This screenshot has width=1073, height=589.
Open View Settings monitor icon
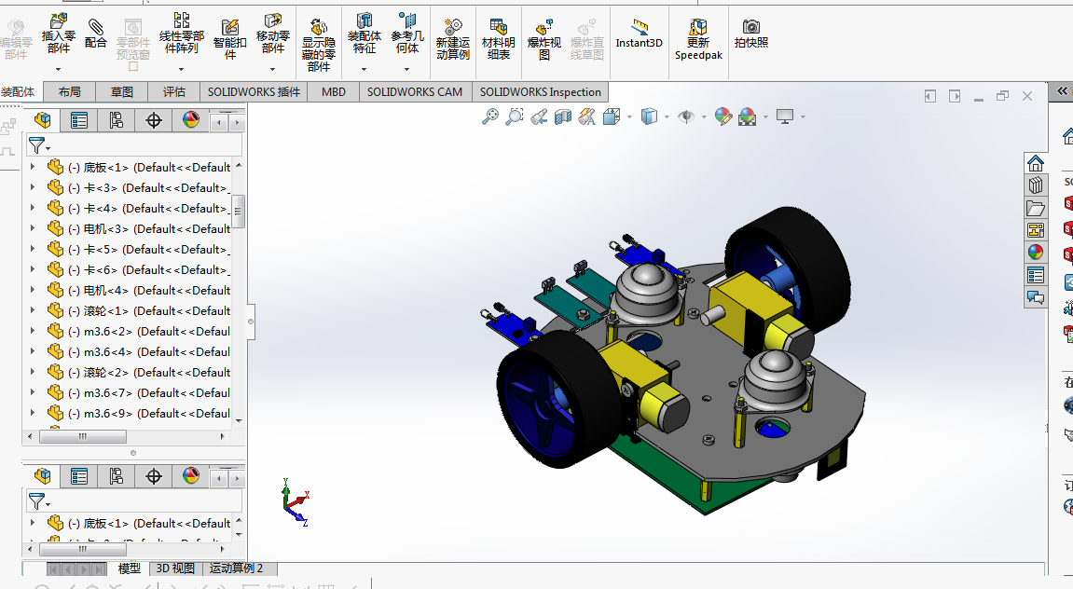click(785, 117)
